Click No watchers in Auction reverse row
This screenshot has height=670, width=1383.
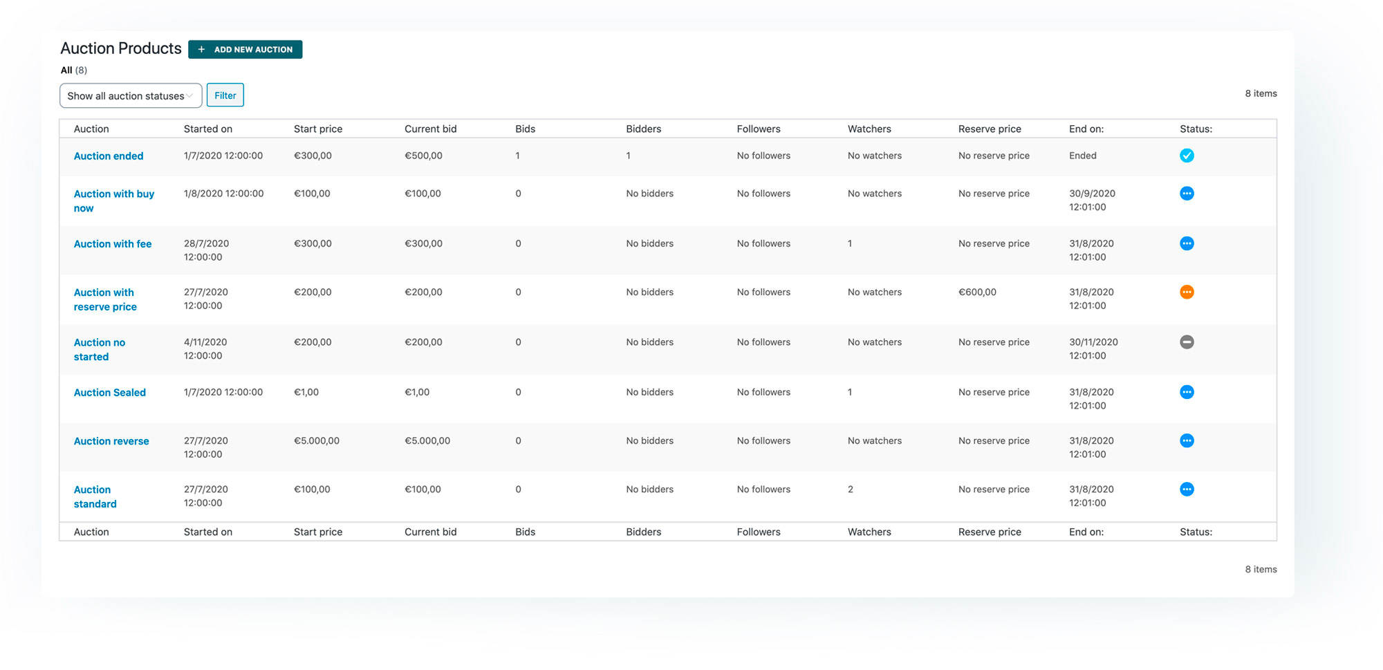click(875, 440)
